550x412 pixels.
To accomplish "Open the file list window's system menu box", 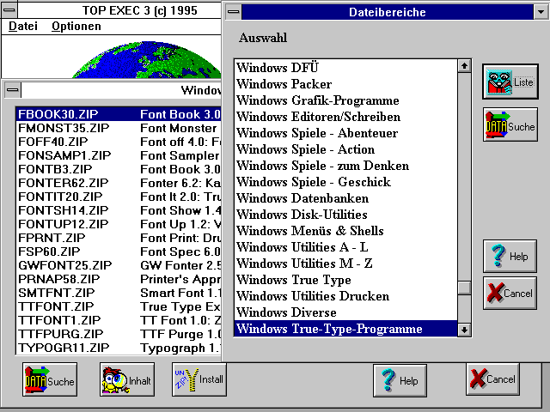I will pos(10,90).
